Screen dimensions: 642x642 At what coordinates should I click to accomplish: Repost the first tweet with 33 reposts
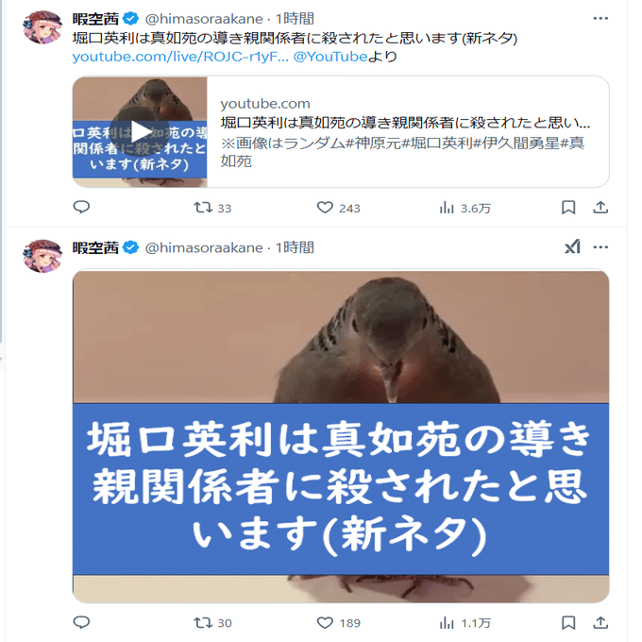[212, 208]
